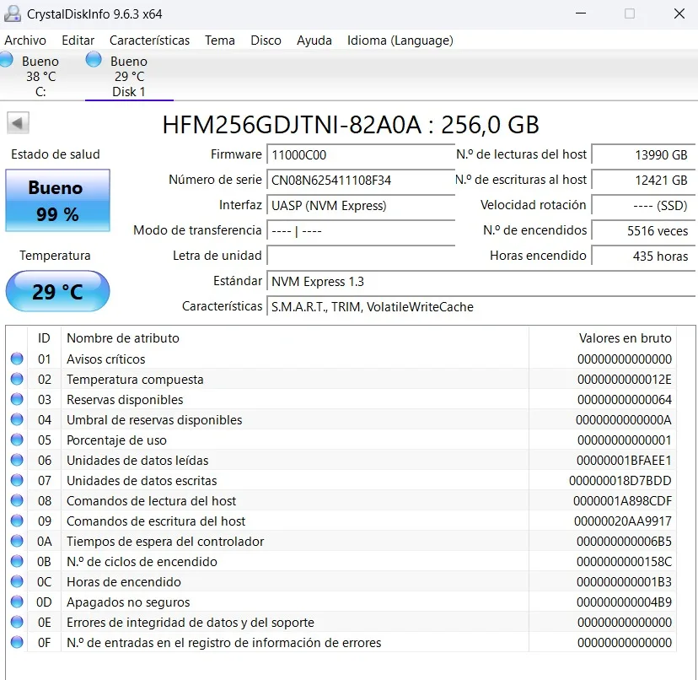Screen dimensions: 698x680
Task: Click status circle for Unidades de datos leídas
Action: tap(17, 460)
